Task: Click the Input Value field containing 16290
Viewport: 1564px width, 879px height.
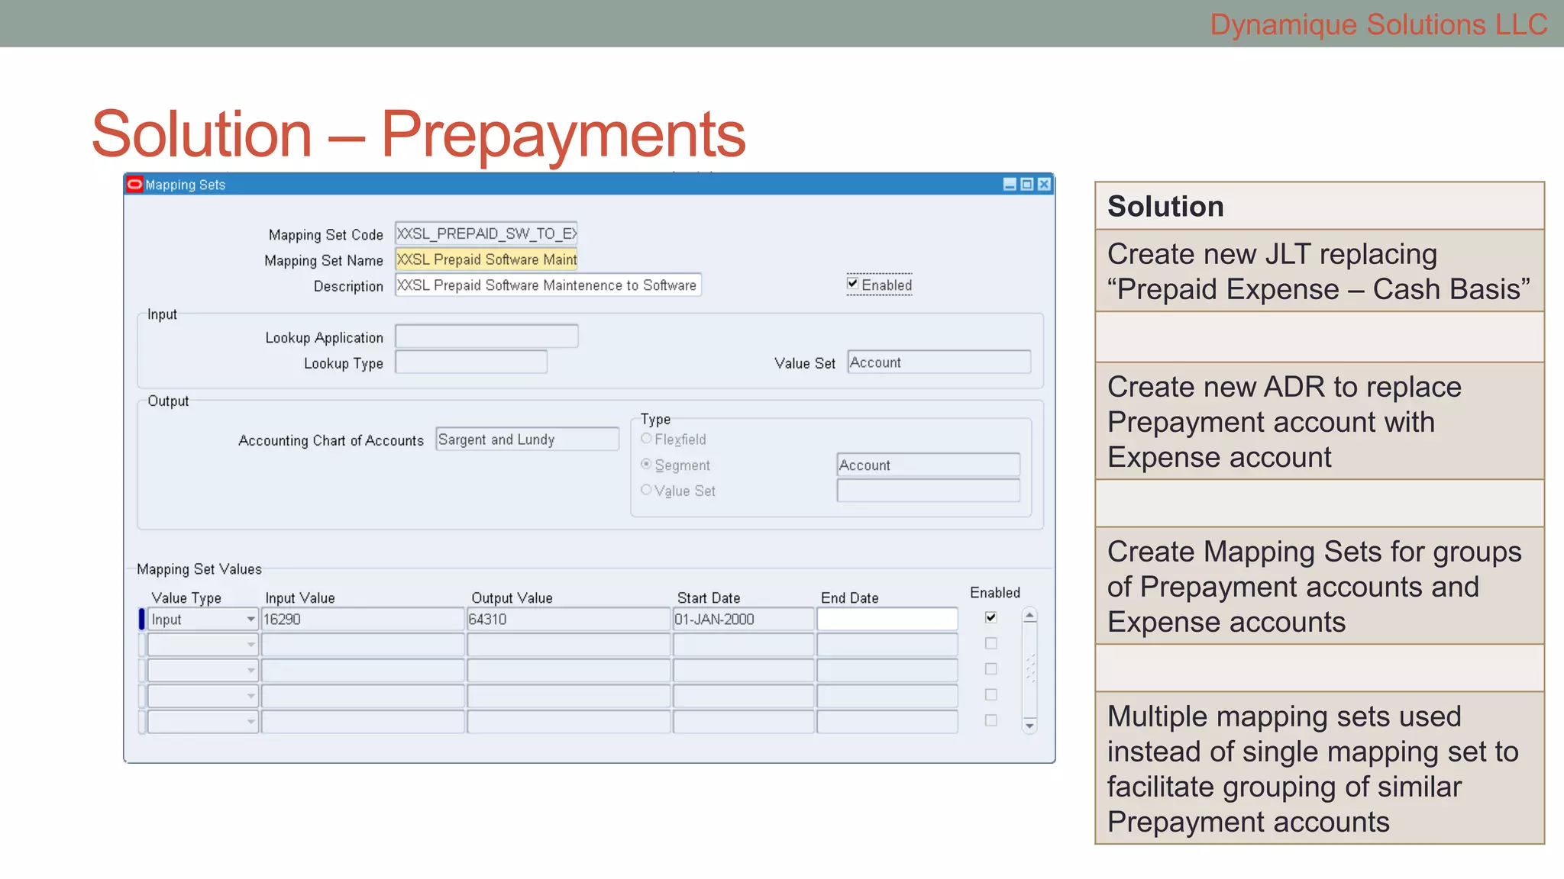Action: pyautogui.click(x=362, y=619)
